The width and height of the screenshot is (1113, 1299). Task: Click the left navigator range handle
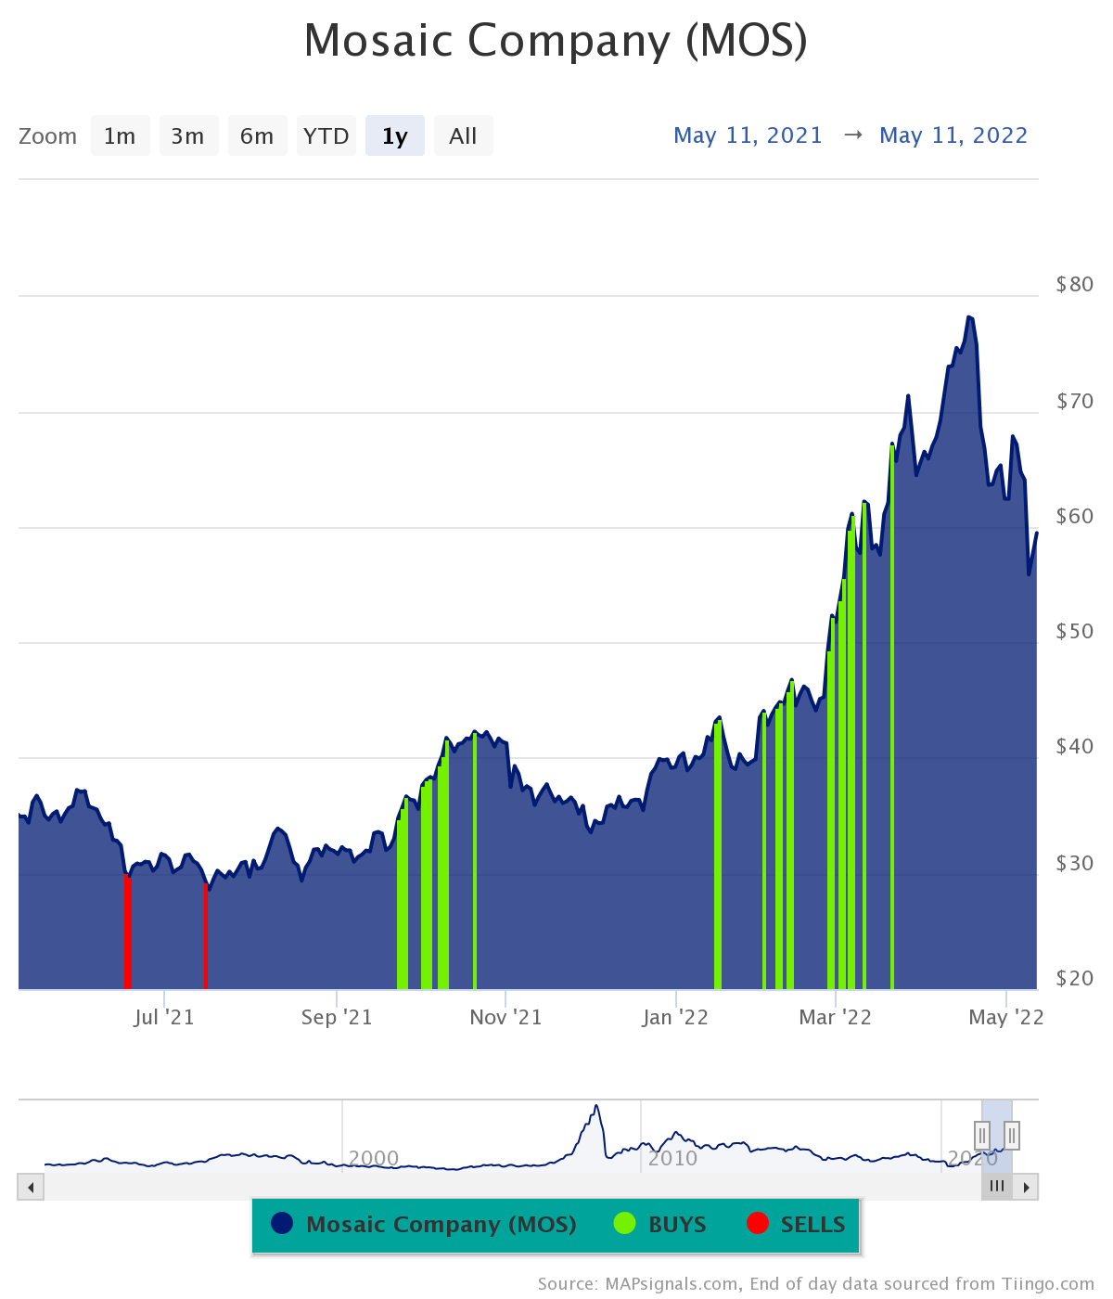(x=982, y=1135)
